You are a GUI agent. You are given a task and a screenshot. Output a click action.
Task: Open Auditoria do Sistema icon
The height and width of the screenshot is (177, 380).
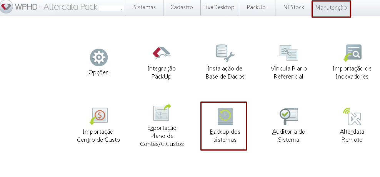point(288,116)
